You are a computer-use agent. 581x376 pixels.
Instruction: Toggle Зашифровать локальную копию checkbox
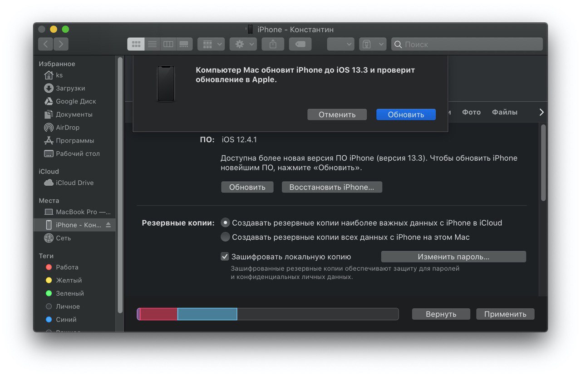(x=225, y=257)
